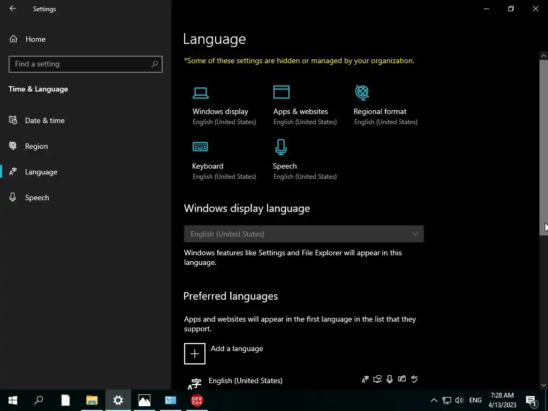Open the notification action center
The width and height of the screenshot is (548, 411).
coord(531,400)
